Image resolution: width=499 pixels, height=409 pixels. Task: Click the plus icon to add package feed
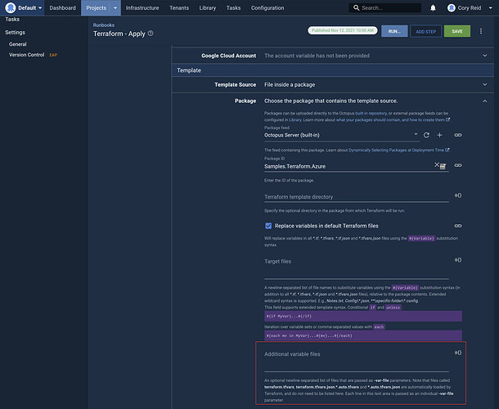[438, 134]
